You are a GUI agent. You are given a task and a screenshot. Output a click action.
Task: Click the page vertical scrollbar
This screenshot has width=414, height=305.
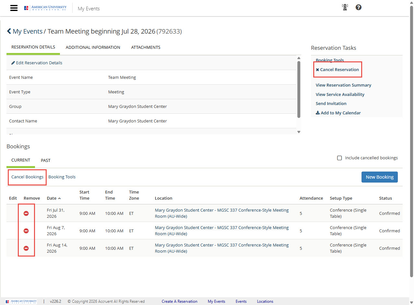tap(411, 142)
